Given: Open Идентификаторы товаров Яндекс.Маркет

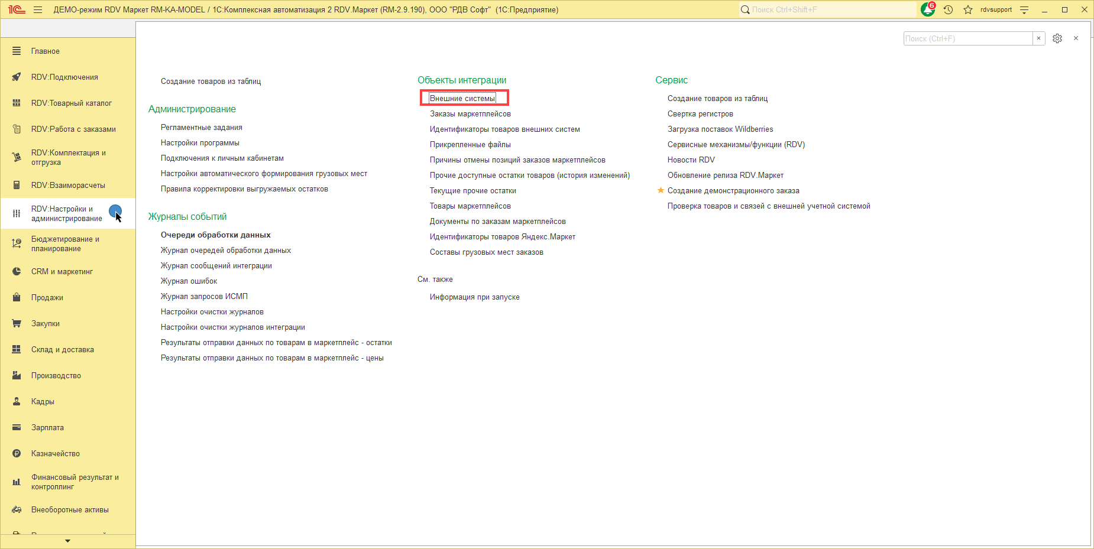Looking at the screenshot, I should (x=503, y=236).
